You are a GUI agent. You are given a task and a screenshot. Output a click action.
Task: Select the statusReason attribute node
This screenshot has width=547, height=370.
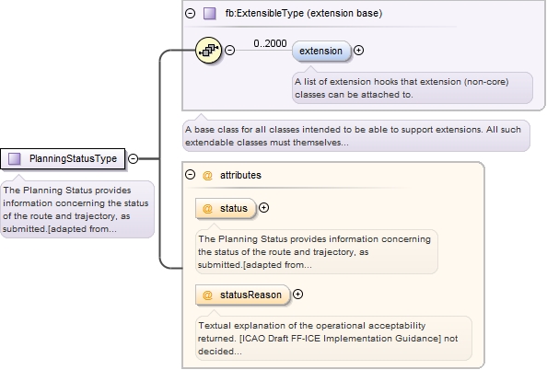pos(243,295)
